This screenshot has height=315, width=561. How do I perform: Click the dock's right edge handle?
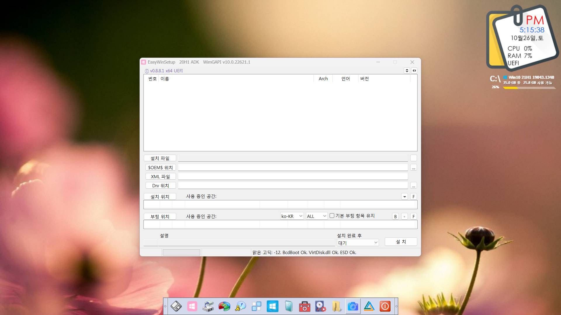point(396,306)
